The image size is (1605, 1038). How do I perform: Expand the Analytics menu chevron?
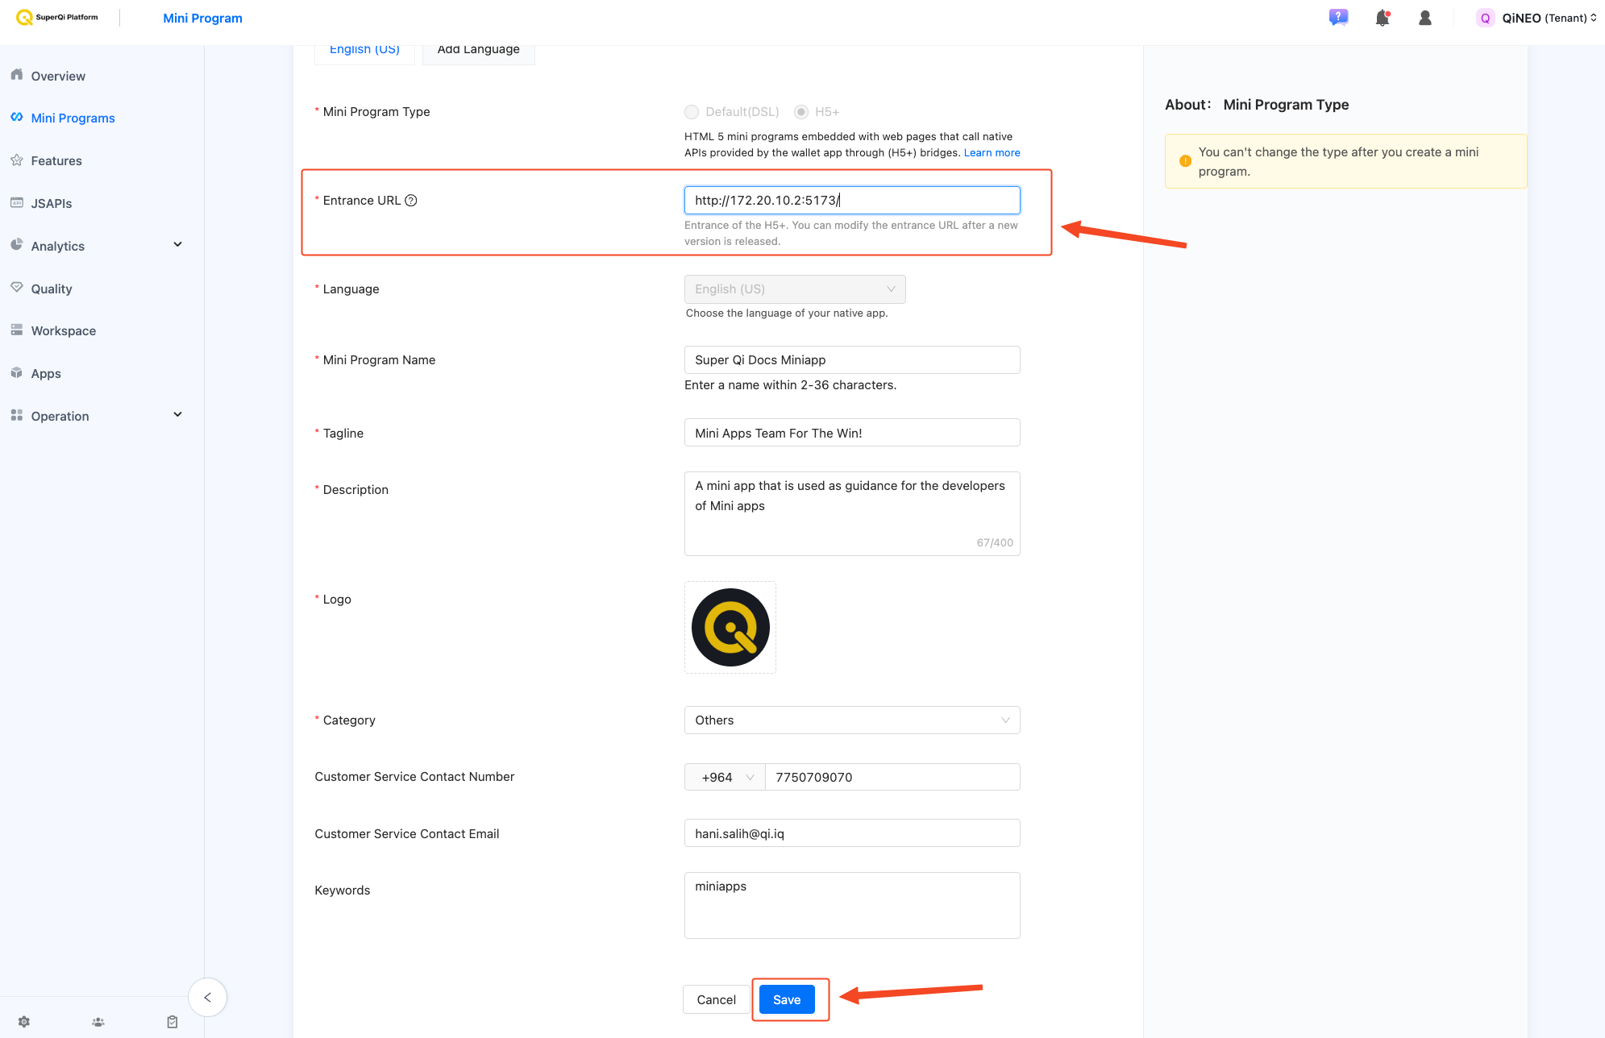click(178, 245)
